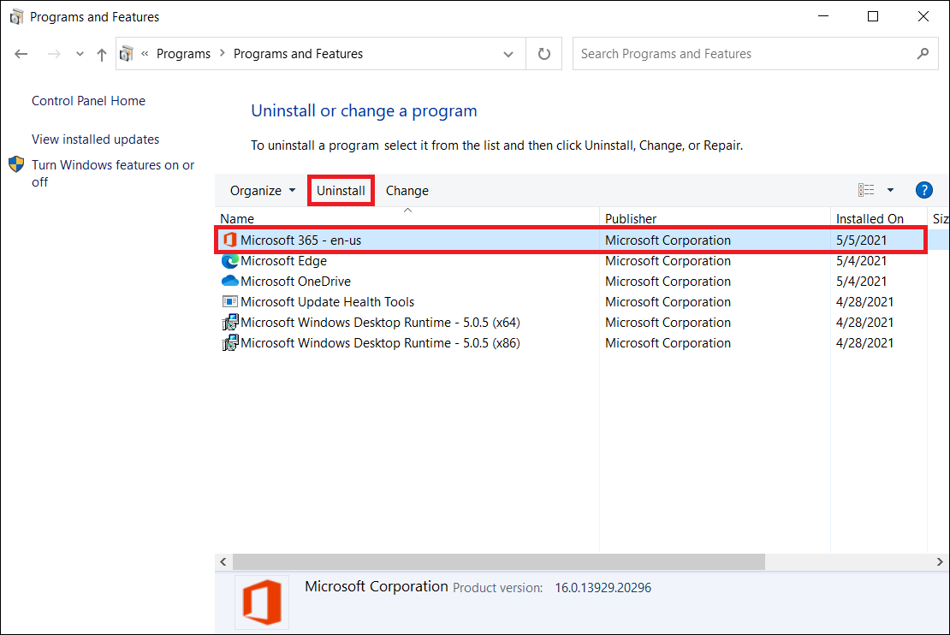
Task: Click the large Office logo in details pane
Action: coord(262,602)
